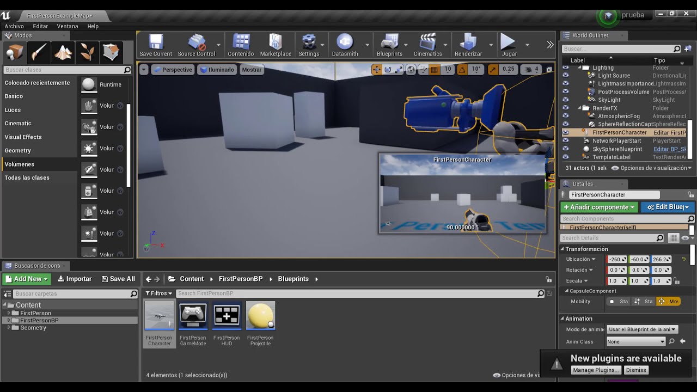
Task: Click the Importar button
Action: [x=75, y=279]
